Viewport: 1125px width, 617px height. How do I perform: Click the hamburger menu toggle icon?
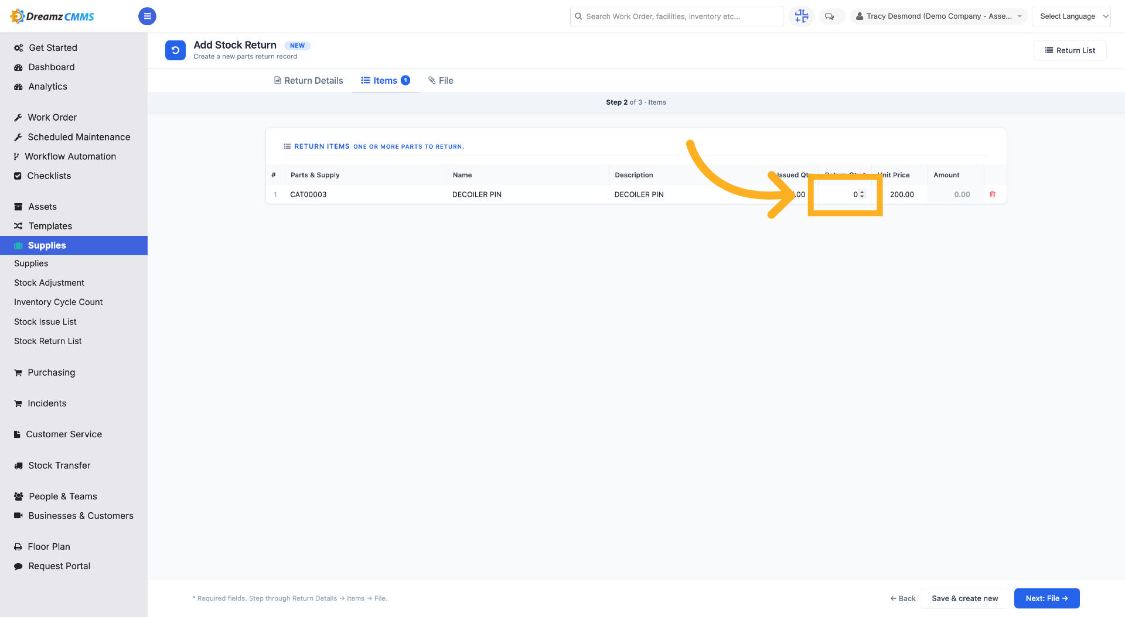[147, 16]
